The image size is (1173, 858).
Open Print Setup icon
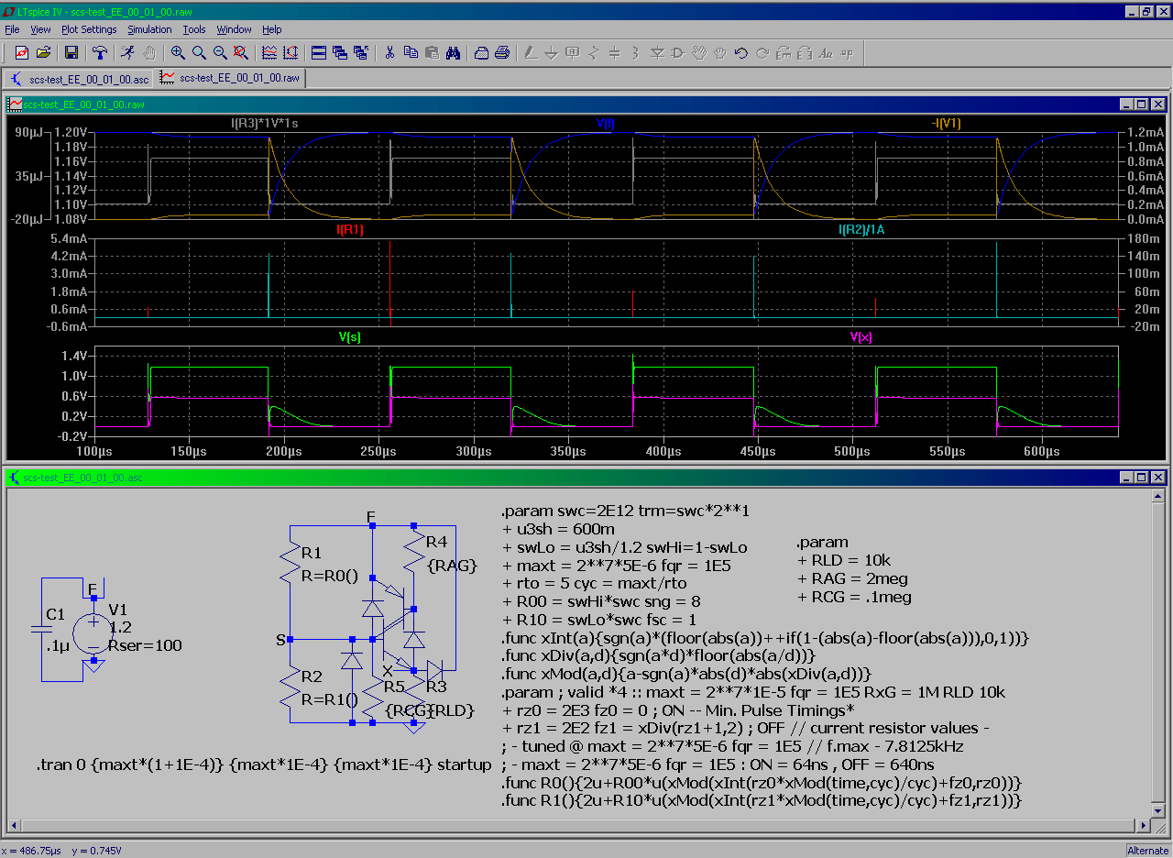click(481, 53)
